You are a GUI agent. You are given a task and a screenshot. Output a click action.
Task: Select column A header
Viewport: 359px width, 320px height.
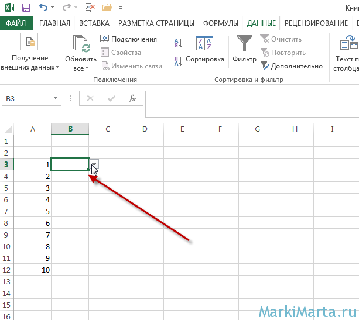[x=33, y=129]
